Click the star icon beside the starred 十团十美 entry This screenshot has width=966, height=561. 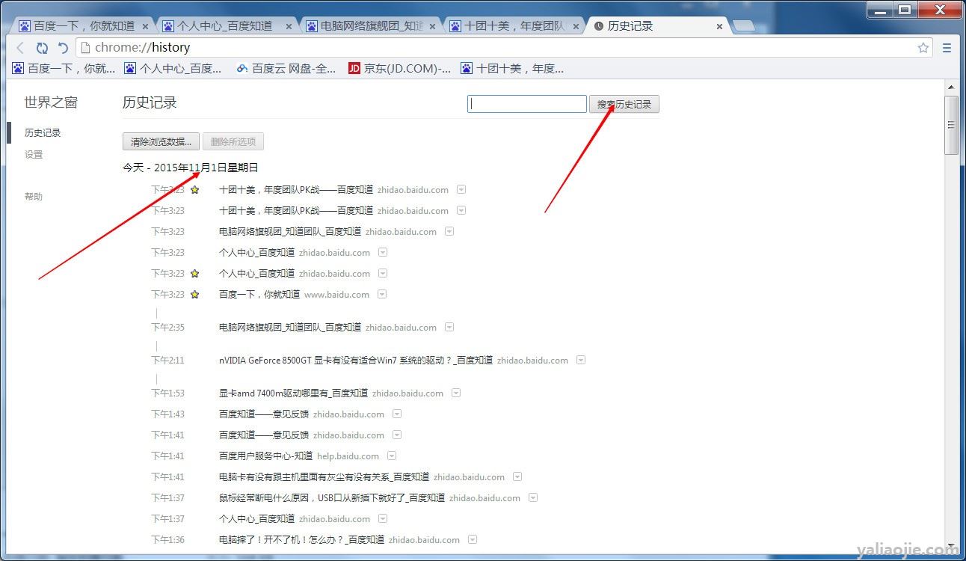pyautogui.click(x=195, y=190)
